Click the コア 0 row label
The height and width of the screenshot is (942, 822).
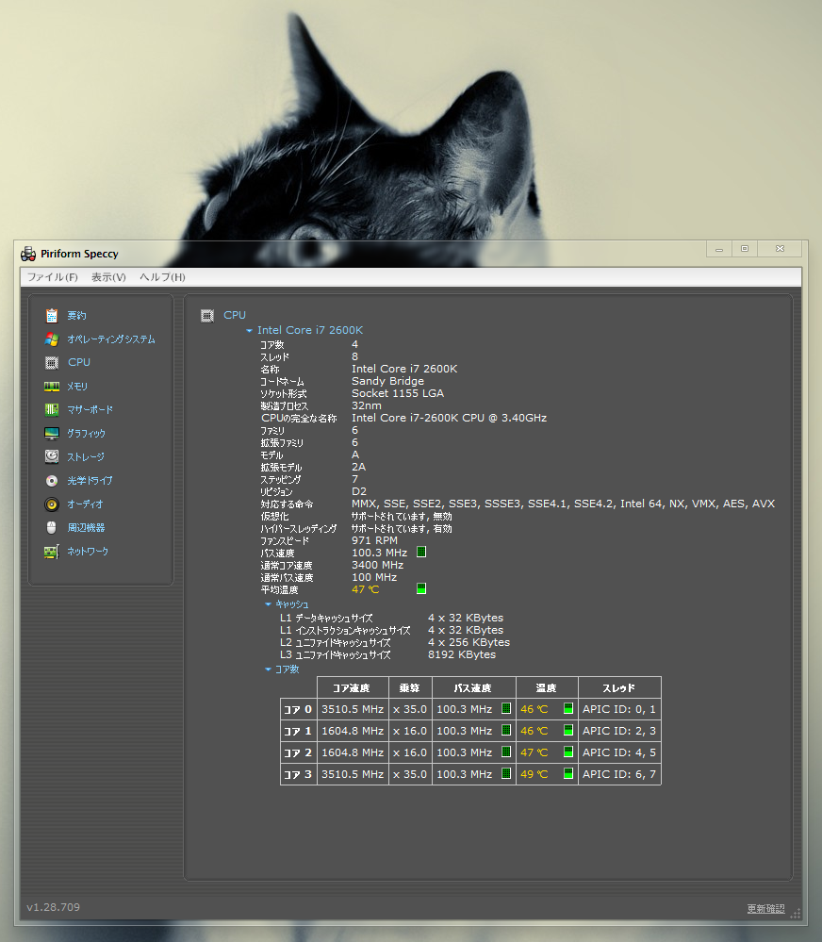pos(299,709)
